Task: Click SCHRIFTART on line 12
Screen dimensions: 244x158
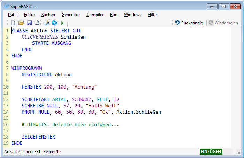Action: (36, 99)
